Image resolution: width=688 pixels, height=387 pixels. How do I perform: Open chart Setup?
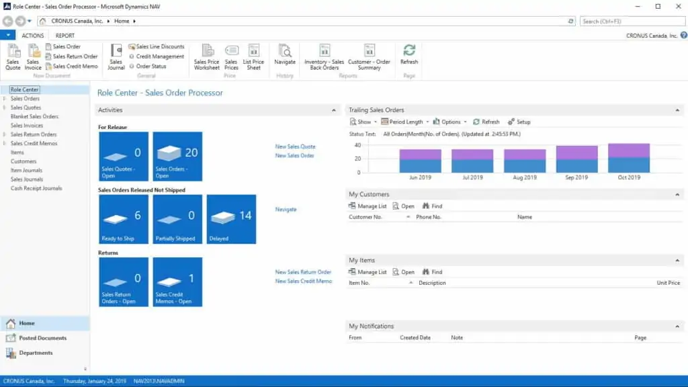tap(519, 122)
